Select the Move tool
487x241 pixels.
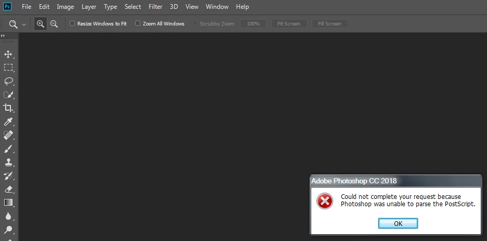click(8, 55)
